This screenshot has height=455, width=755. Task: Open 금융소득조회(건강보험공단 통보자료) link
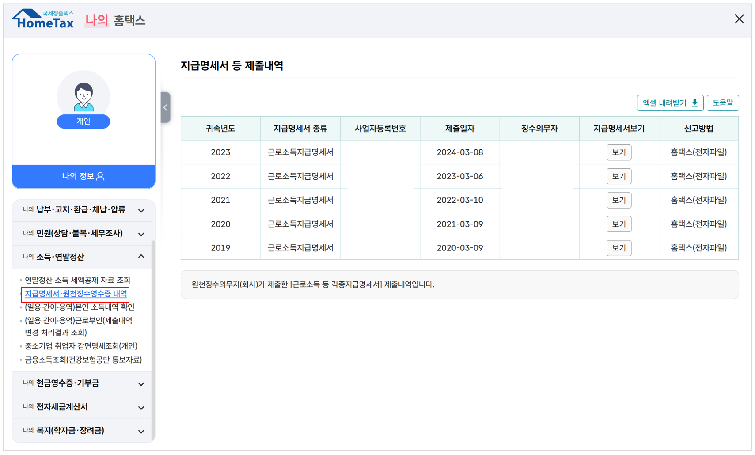click(x=83, y=360)
